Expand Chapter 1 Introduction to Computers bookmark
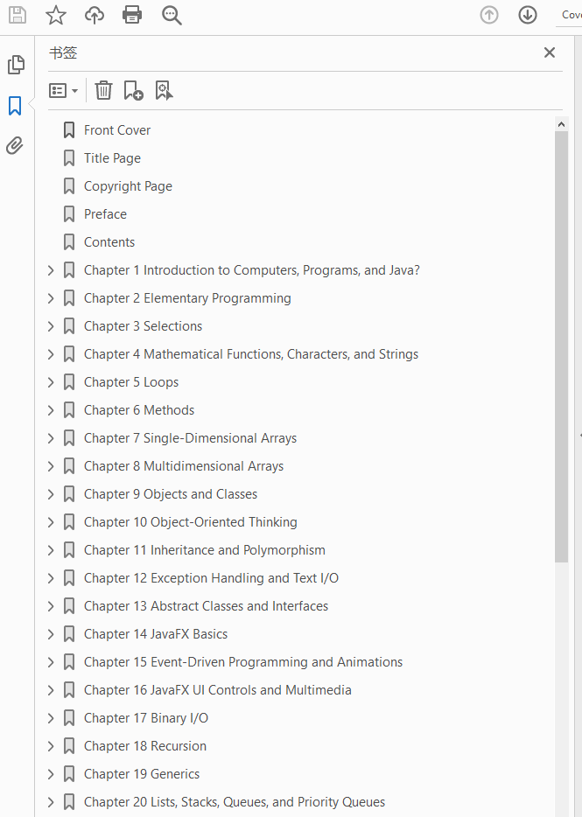 (51, 270)
